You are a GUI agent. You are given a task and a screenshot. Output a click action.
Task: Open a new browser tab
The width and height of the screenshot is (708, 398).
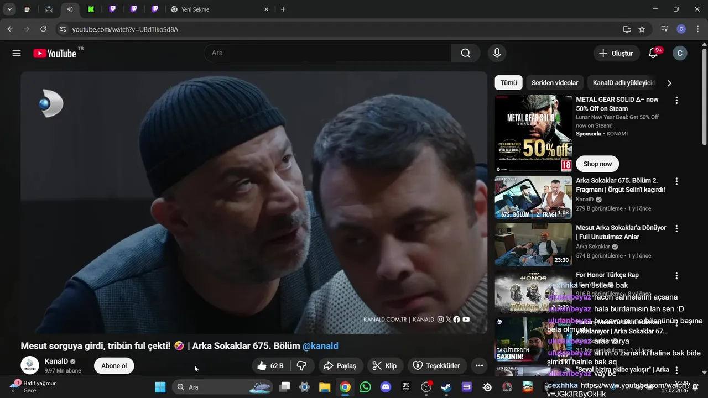pos(283,9)
